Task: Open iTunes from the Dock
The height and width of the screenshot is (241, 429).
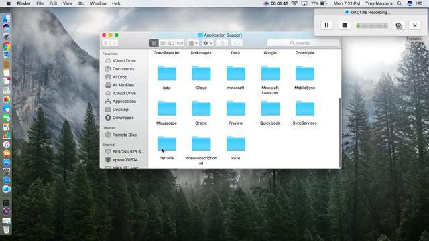Action: (x=6, y=145)
